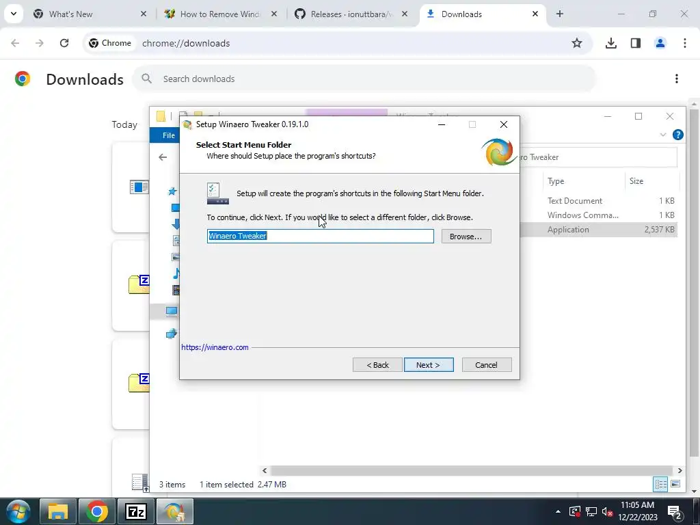Minimize the Winaero Setup dialog
Screen dimensions: 700x525
click(442, 124)
